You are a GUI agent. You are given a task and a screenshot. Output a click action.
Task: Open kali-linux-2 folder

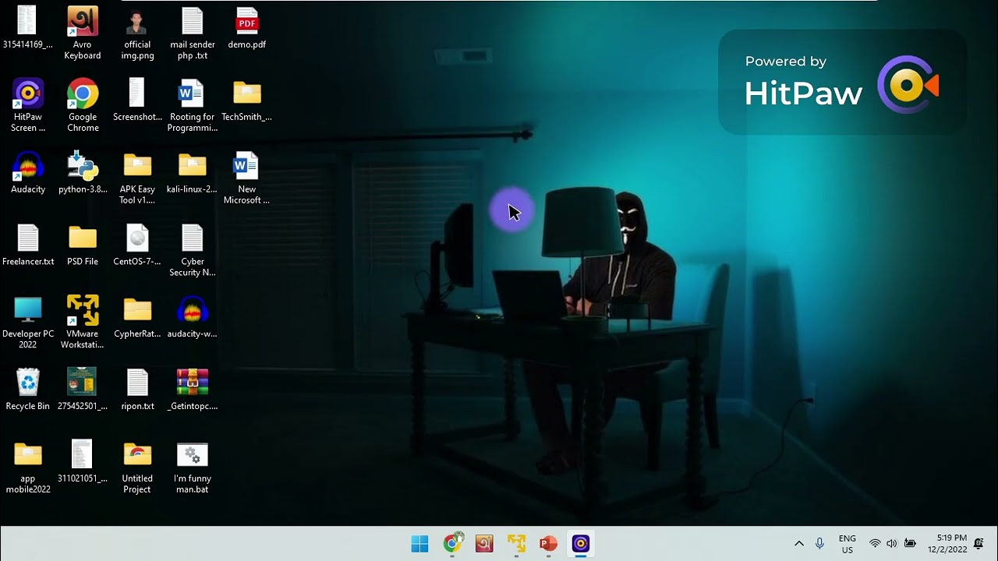click(192, 172)
